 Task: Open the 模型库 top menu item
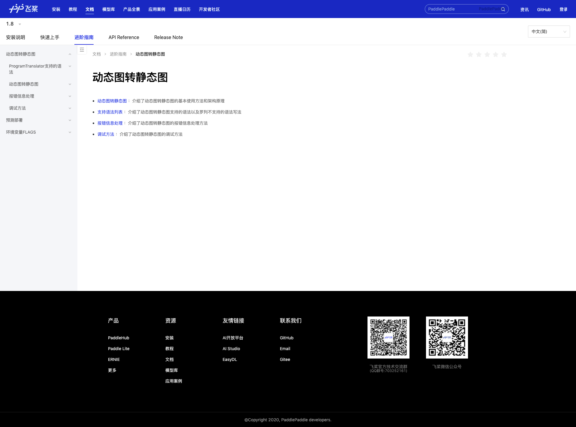pos(108,9)
